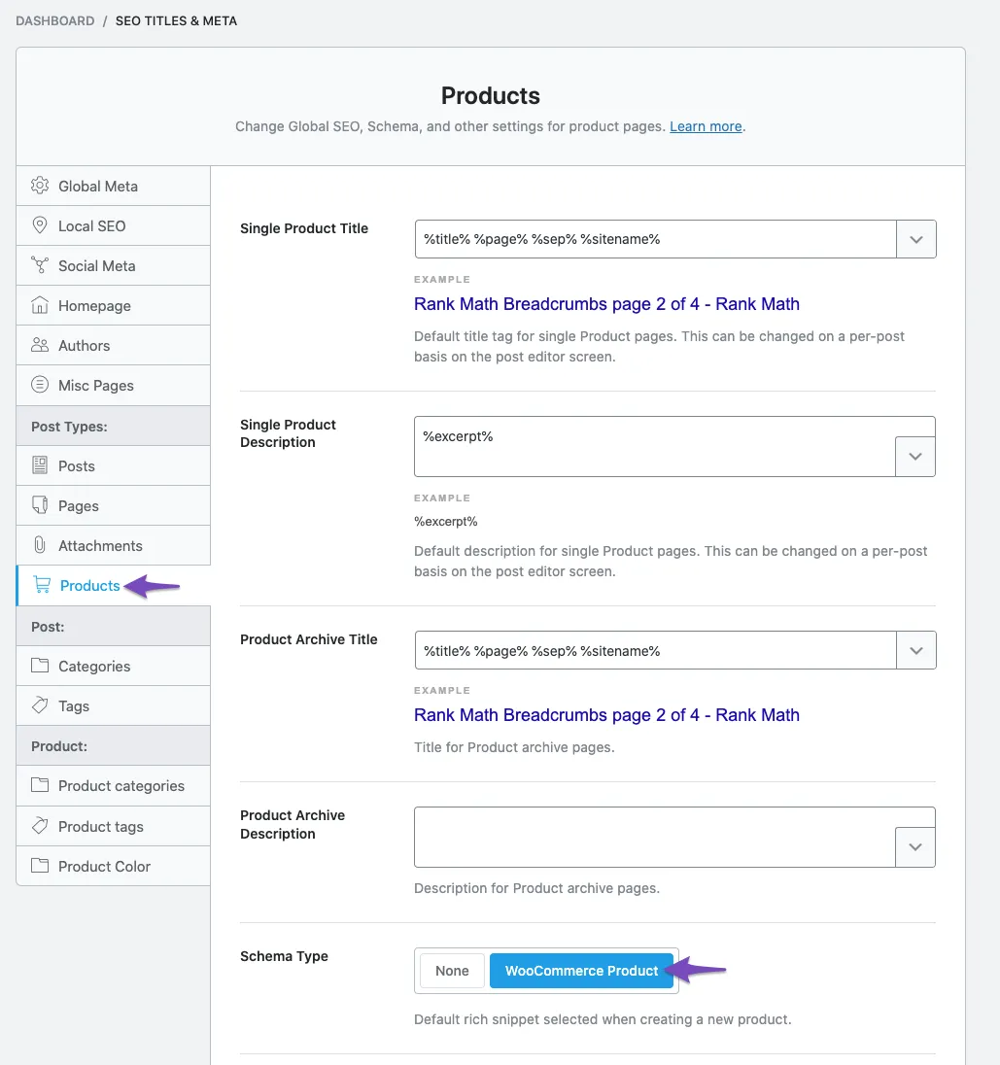Open the Product Archive Title dropdown
This screenshot has width=1000, height=1065.
915,650
